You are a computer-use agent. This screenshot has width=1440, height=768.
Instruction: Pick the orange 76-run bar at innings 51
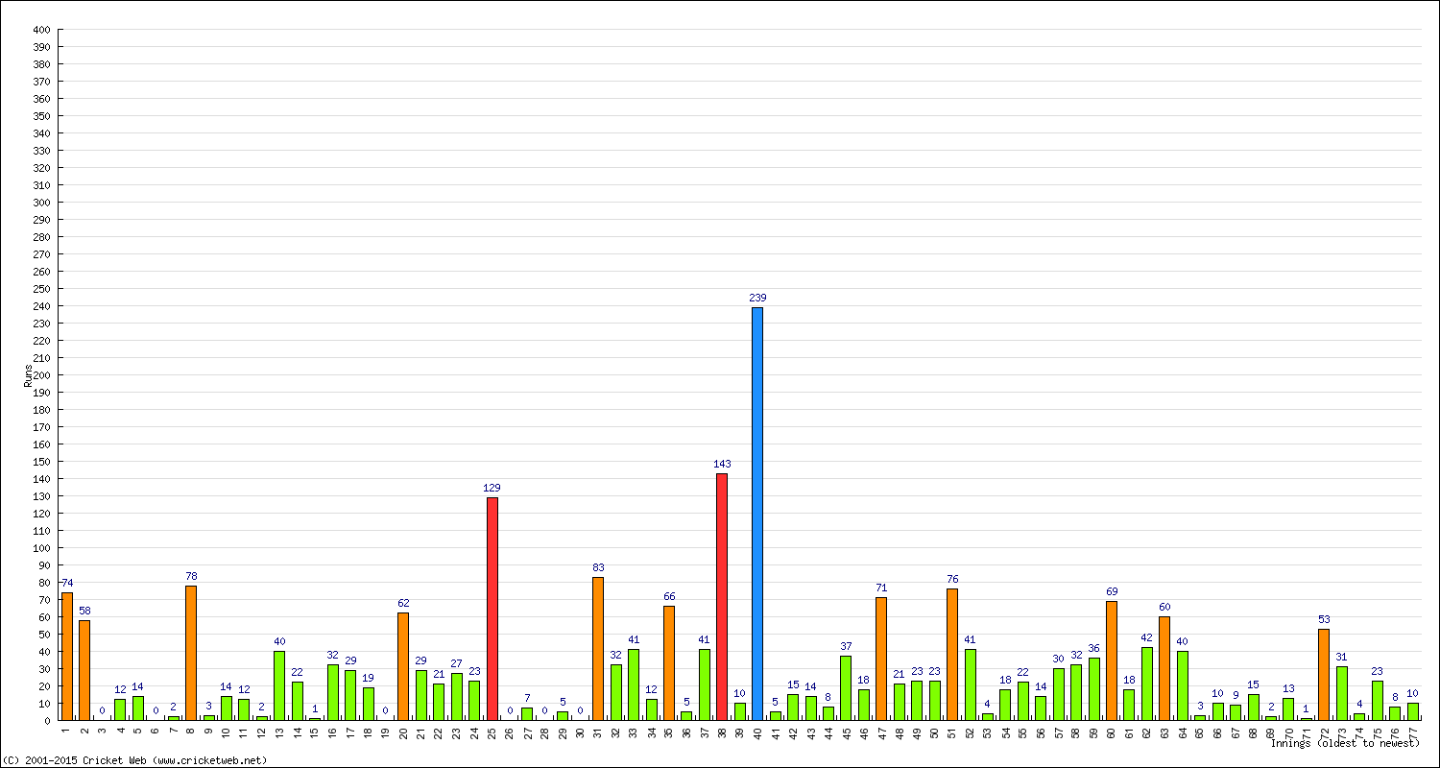point(952,654)
